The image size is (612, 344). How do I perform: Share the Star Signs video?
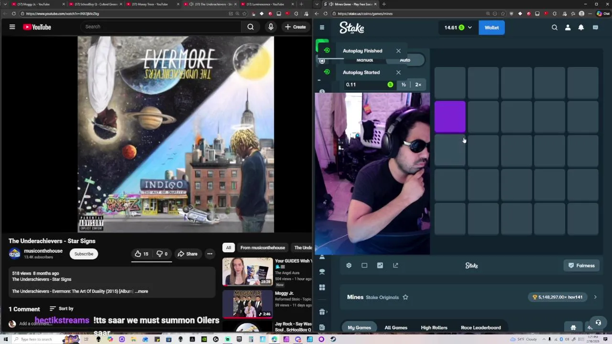[187, 254]
